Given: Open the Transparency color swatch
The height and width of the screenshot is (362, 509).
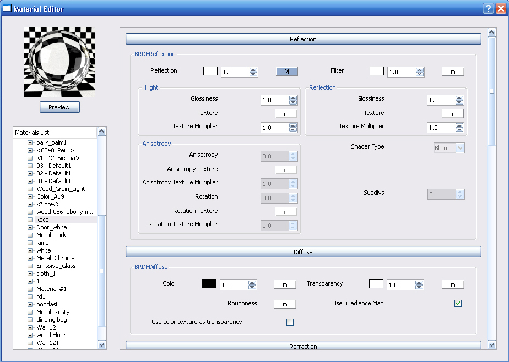Looking at the screenshot, I should click(376, 284).
